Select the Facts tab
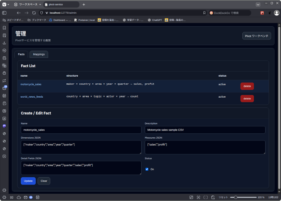Viewport: 281px width, 201px height. [x=21, y=54]
